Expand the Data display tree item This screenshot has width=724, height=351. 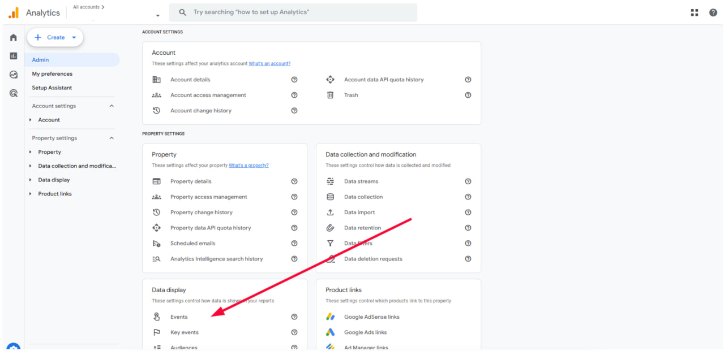pos(31,180)
